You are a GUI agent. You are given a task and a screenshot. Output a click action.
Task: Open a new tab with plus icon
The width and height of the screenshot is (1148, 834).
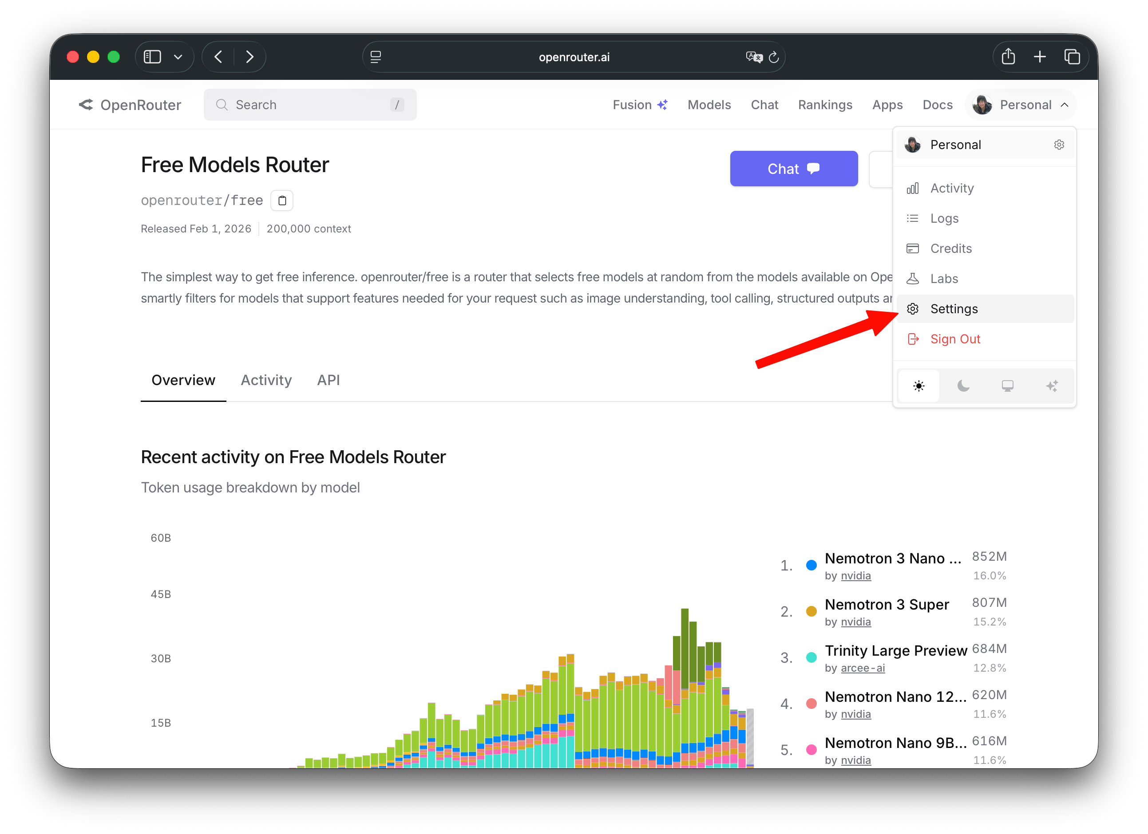coord(1040,57)
